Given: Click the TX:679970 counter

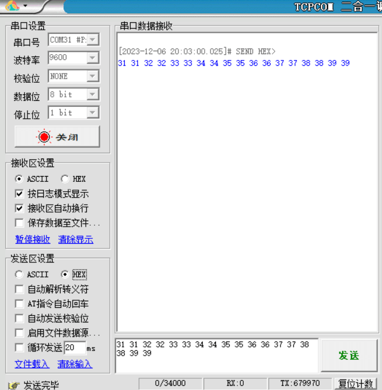Looking at the screenshot, I should pos(300,383).
